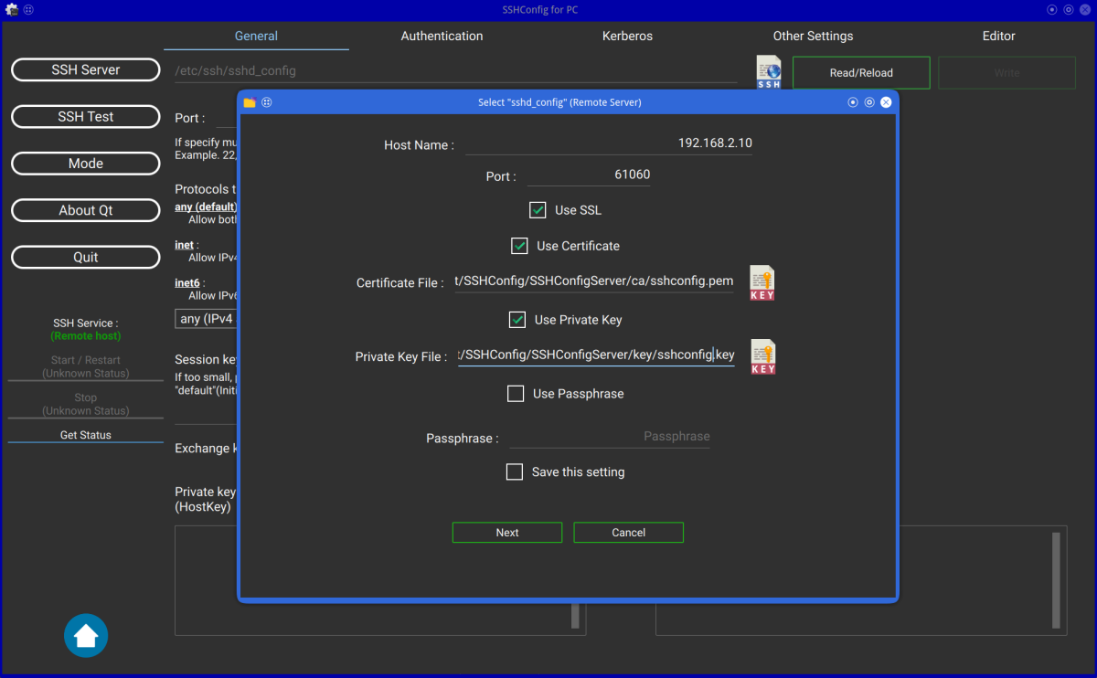Click the "any (default)" protocol label
The height and width of the screenshot is (678, 1097).
click(206, 207)
